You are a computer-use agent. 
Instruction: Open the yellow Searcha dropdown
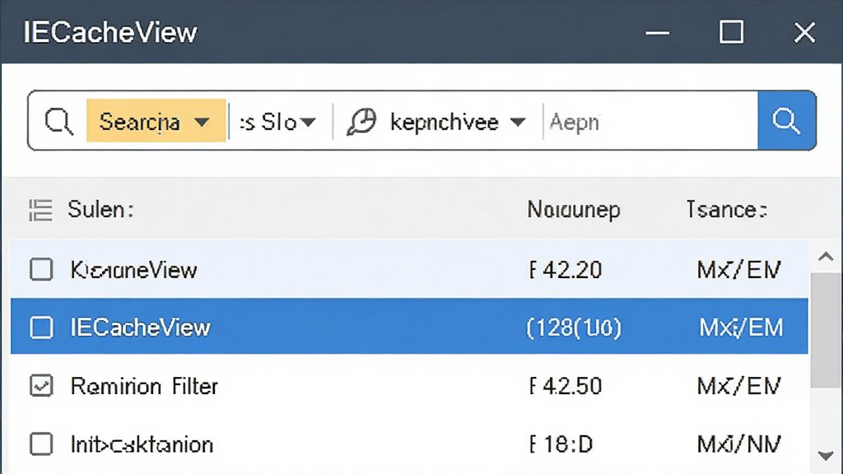[156, 121]
